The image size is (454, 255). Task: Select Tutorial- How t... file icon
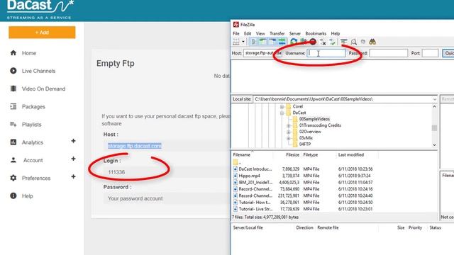[236, 203]
